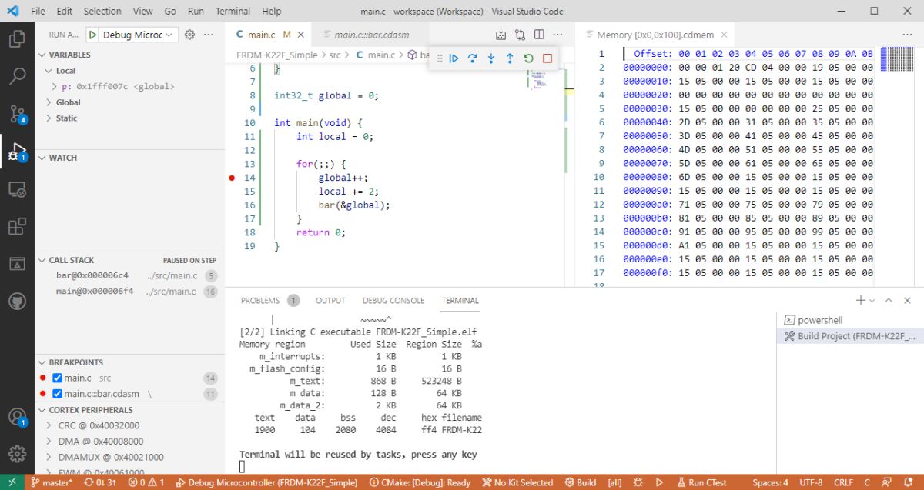The height and width of the screenshot is (490, 924).
Task: Select the main@0x000006f4 stack frame
Action: 129,292
